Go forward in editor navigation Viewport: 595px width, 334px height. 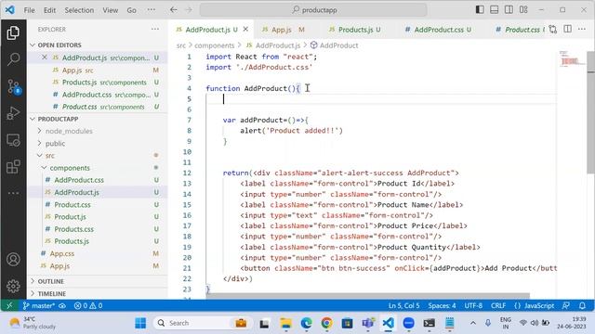189,10
